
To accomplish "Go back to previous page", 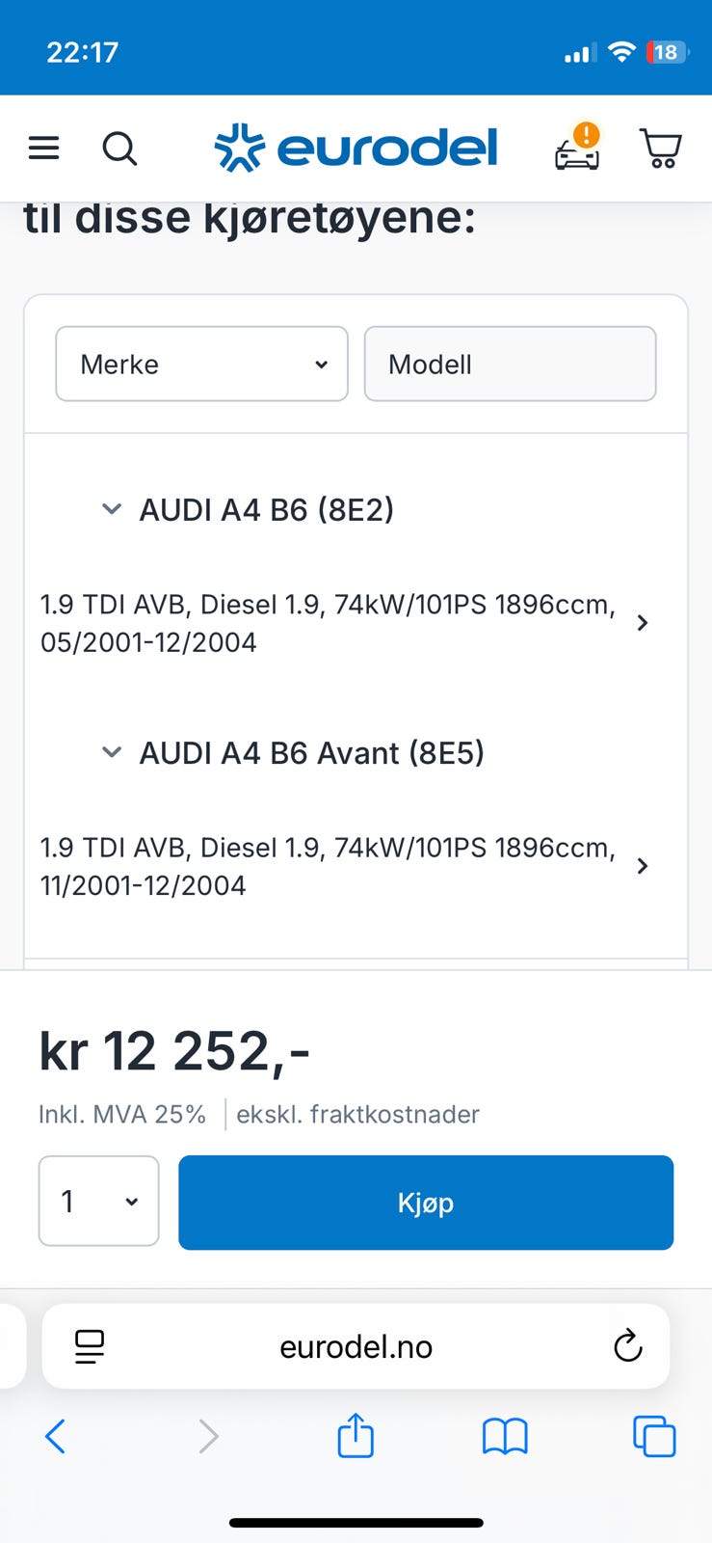I will pyautogui.click(x=56, y=1436).
